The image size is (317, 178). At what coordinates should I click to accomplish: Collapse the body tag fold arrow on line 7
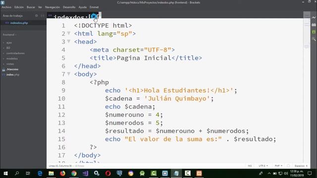pos(69,74)
